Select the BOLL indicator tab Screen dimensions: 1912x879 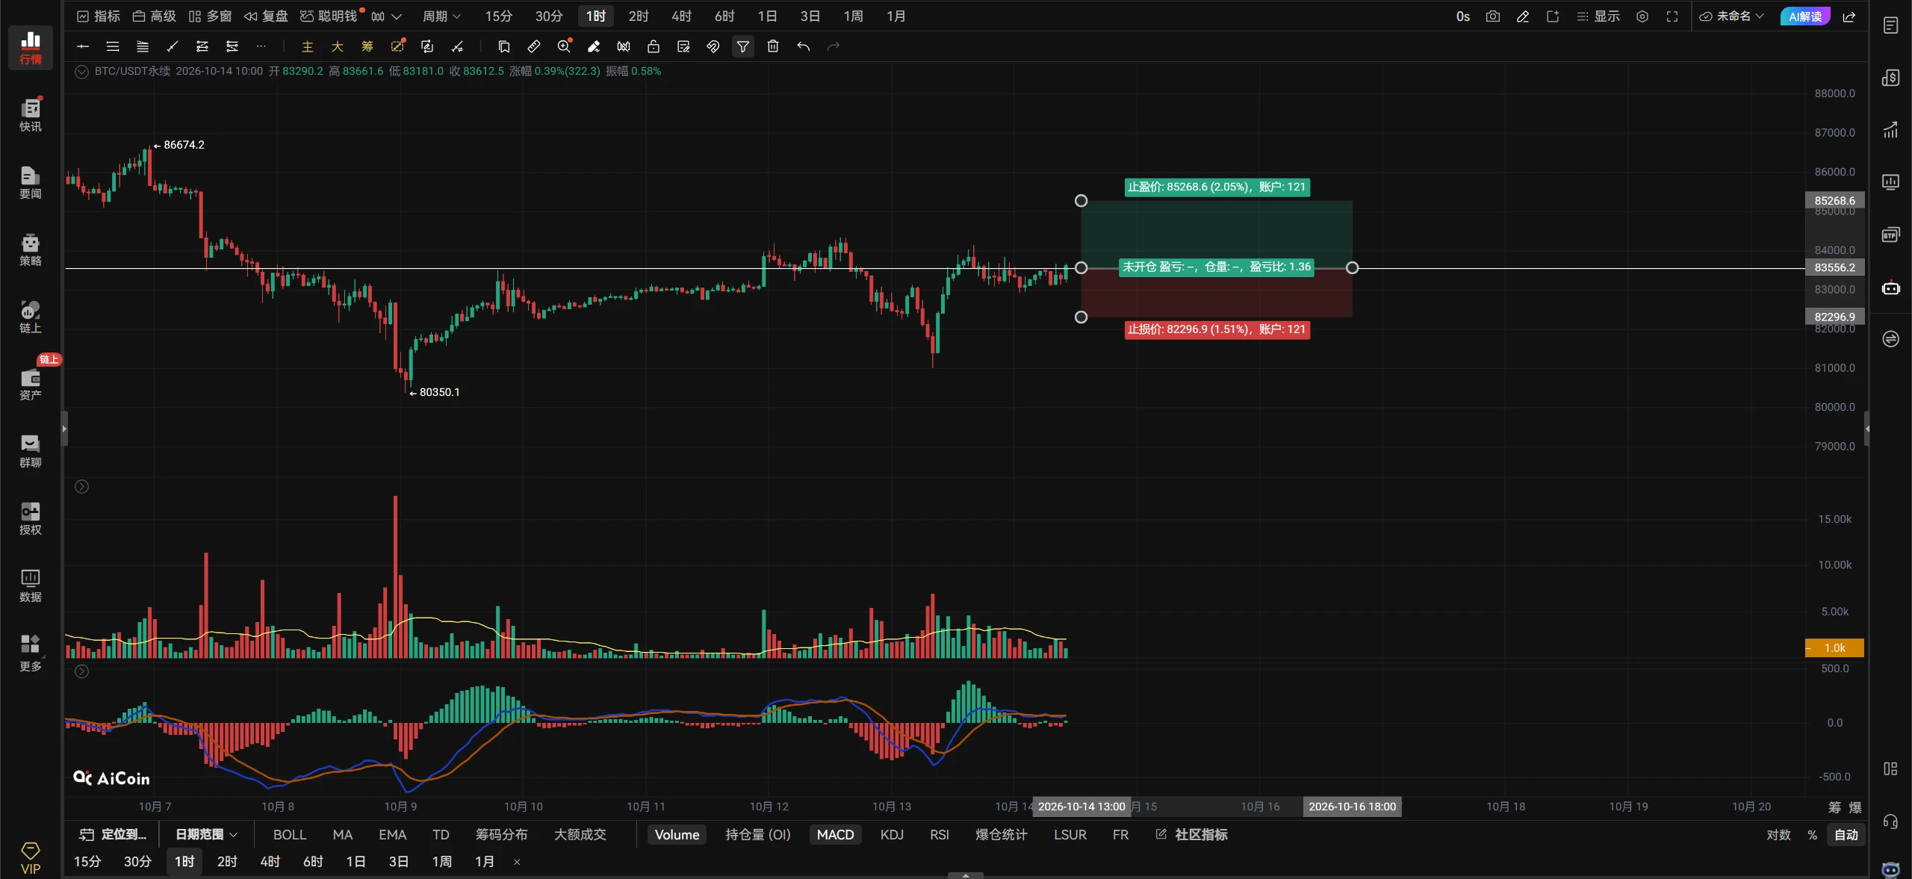pyautogui.click(x=290, y=834)
